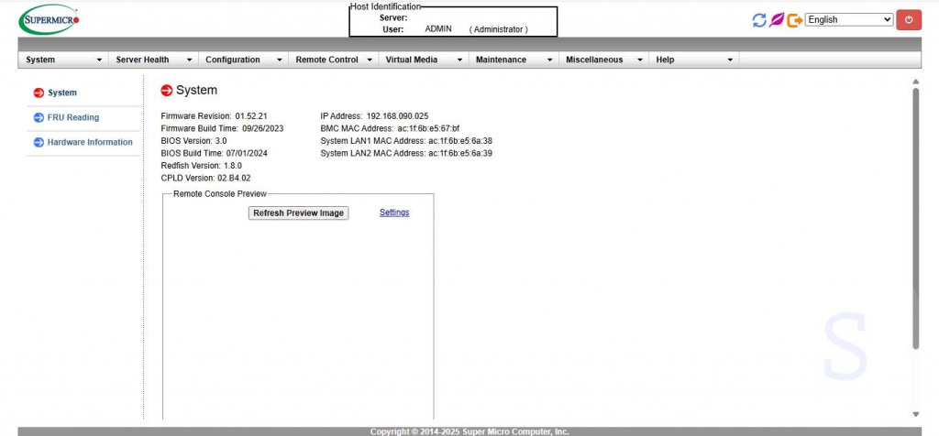The height and width of the screenshot is (436, 939).
Task: Open the Help menu
Action: click(x=693, y=60)
